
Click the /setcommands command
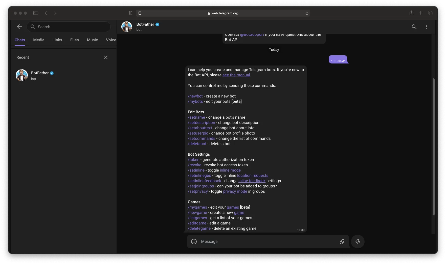[202, 139]
